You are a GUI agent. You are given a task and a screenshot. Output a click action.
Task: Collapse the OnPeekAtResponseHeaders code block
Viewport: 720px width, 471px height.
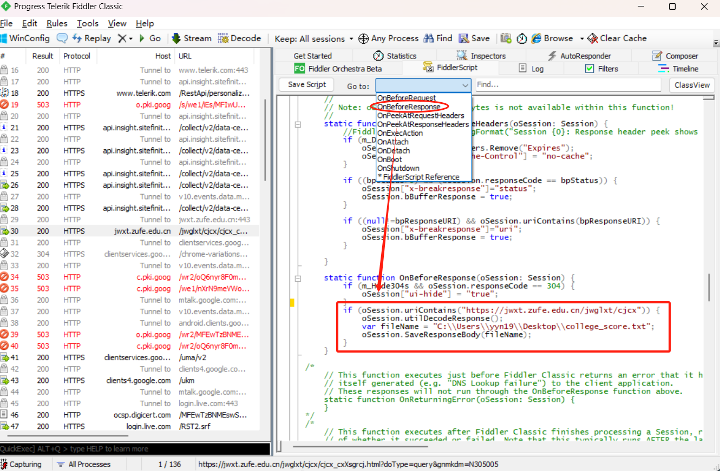(x=298, y=124)
